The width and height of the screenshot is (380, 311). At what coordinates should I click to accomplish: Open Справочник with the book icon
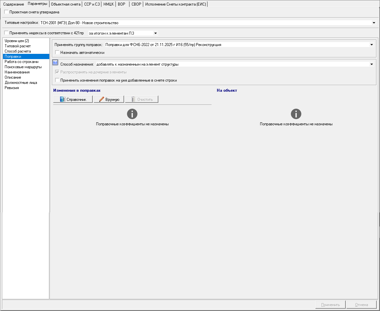(x=73, y=99)
